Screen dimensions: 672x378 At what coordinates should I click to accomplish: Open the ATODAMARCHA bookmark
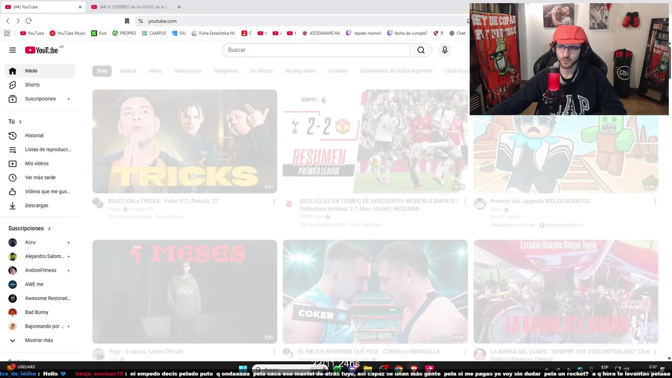321,33
